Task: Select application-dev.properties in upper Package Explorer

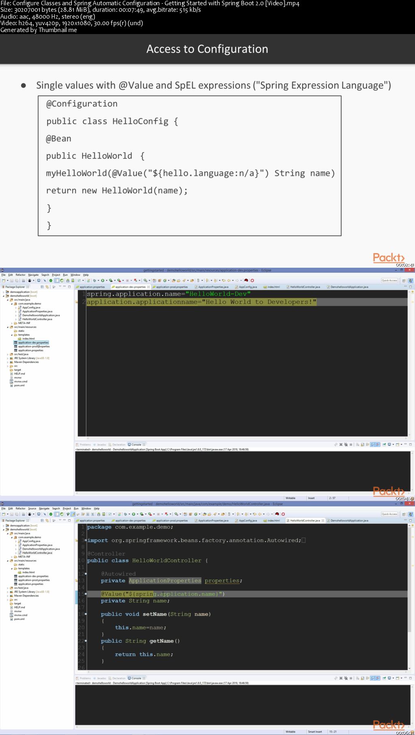Action: click(31, 343)
